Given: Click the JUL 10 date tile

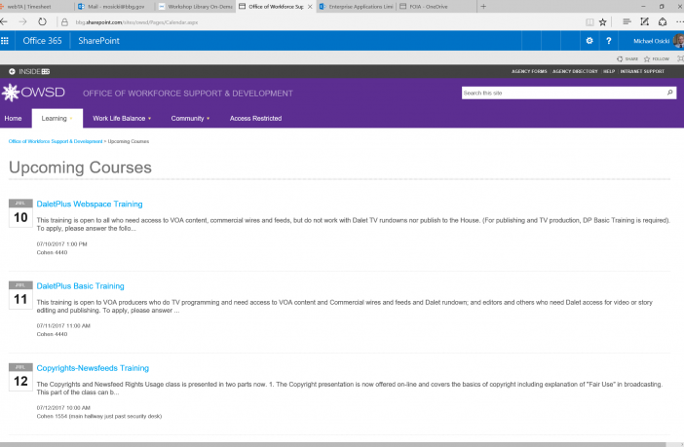Looking at the screenshot, I should (x=20, y=213).
